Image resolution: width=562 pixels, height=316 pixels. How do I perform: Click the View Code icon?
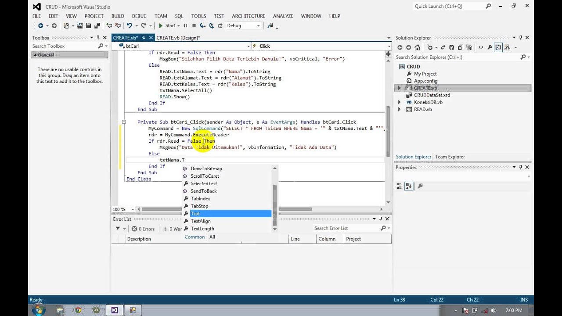(481, 47)
